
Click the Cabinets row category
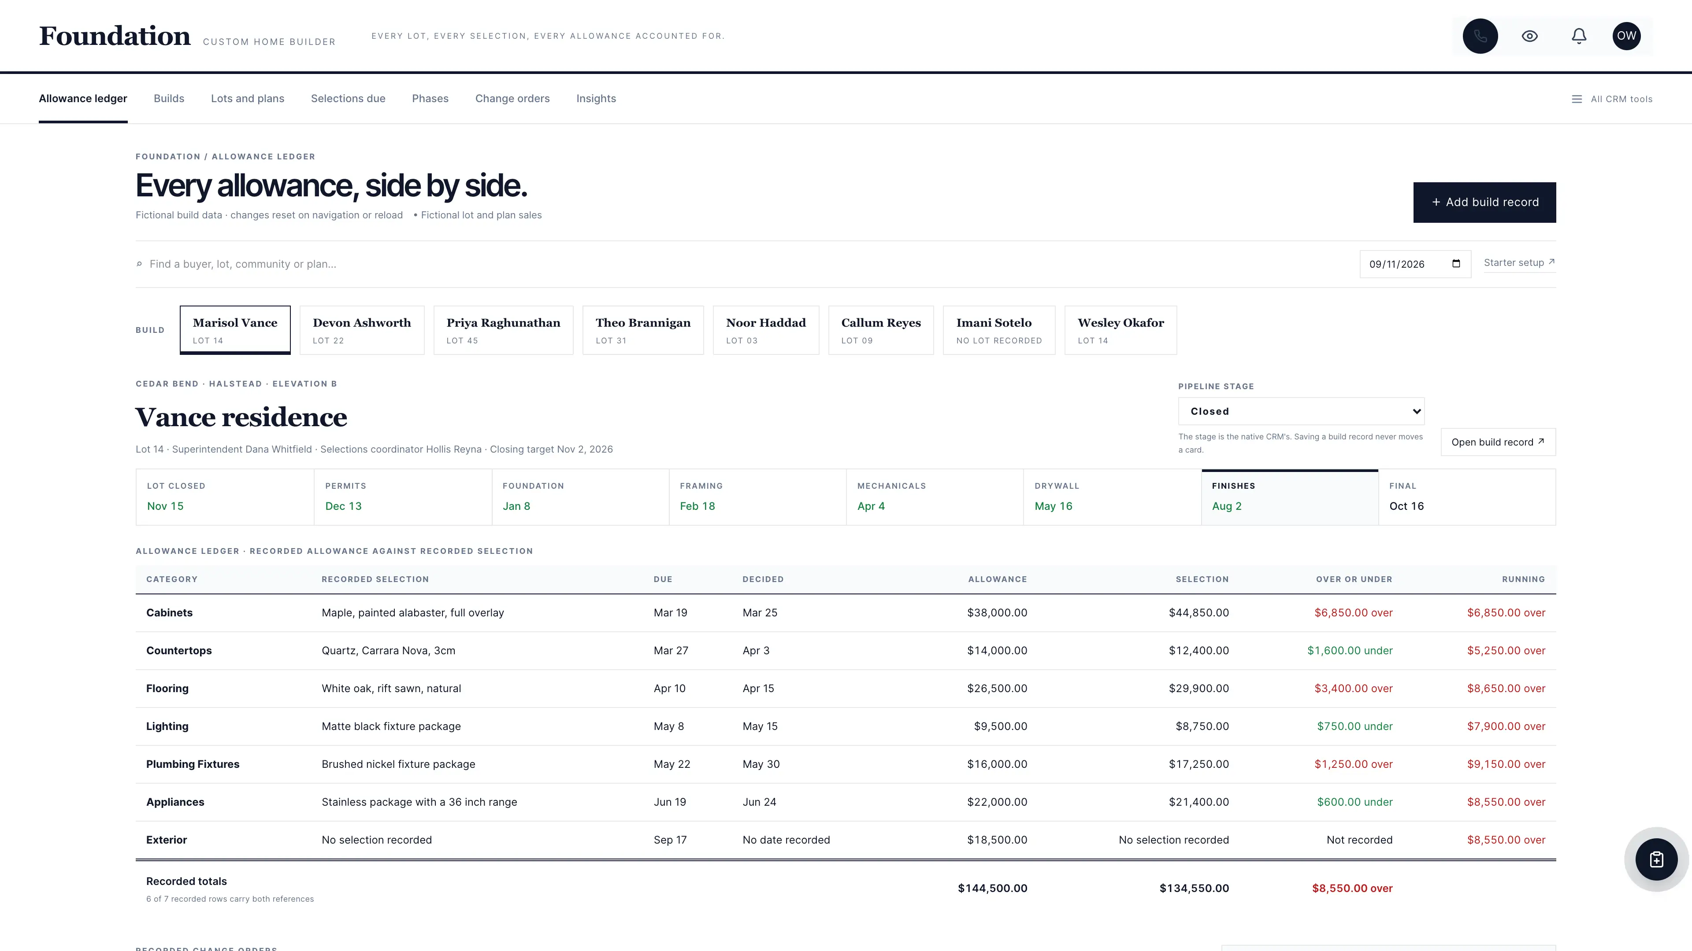[x=170, y=613]
